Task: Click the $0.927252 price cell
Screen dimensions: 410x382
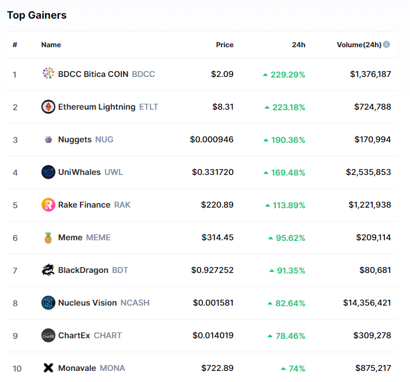Action: click(x=212, y=270)
